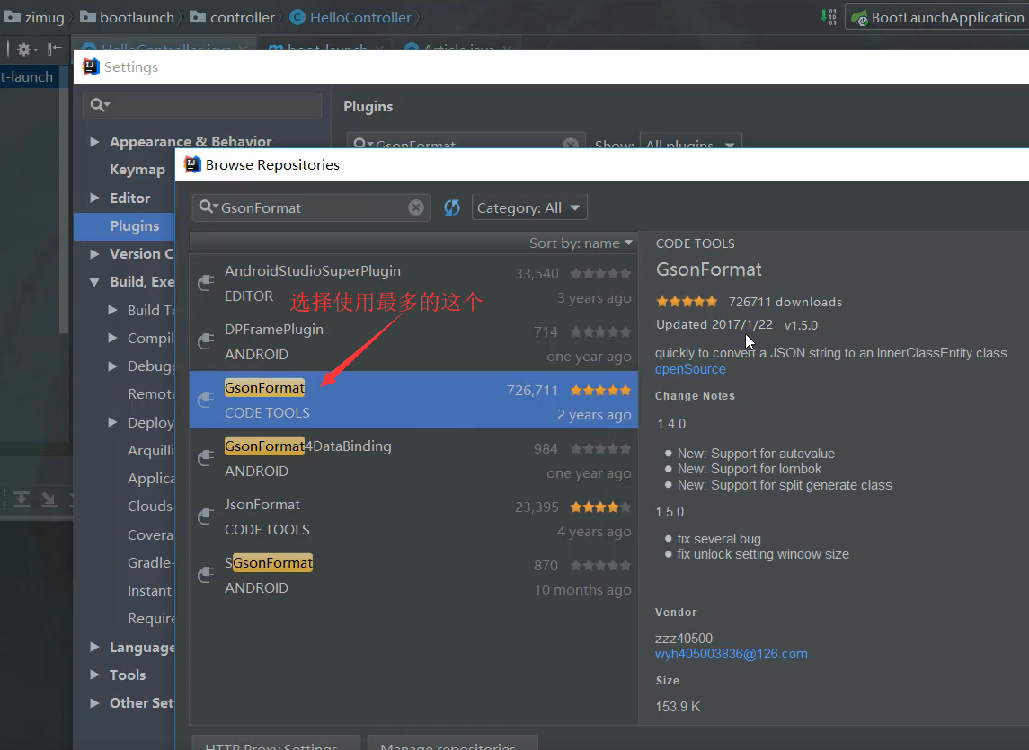The image size is (1029, 750).
Task: Click the binary update icon in top toolbar
Action: point(829,17)
